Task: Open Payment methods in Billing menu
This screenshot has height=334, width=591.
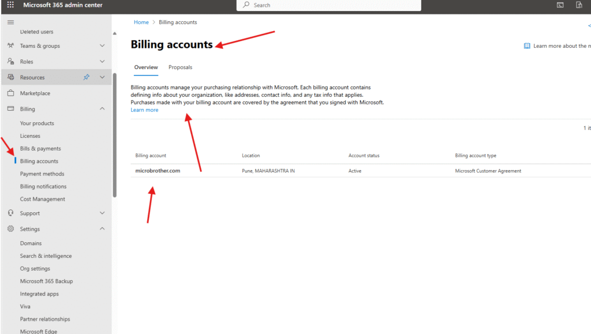Action: point(42,174)
